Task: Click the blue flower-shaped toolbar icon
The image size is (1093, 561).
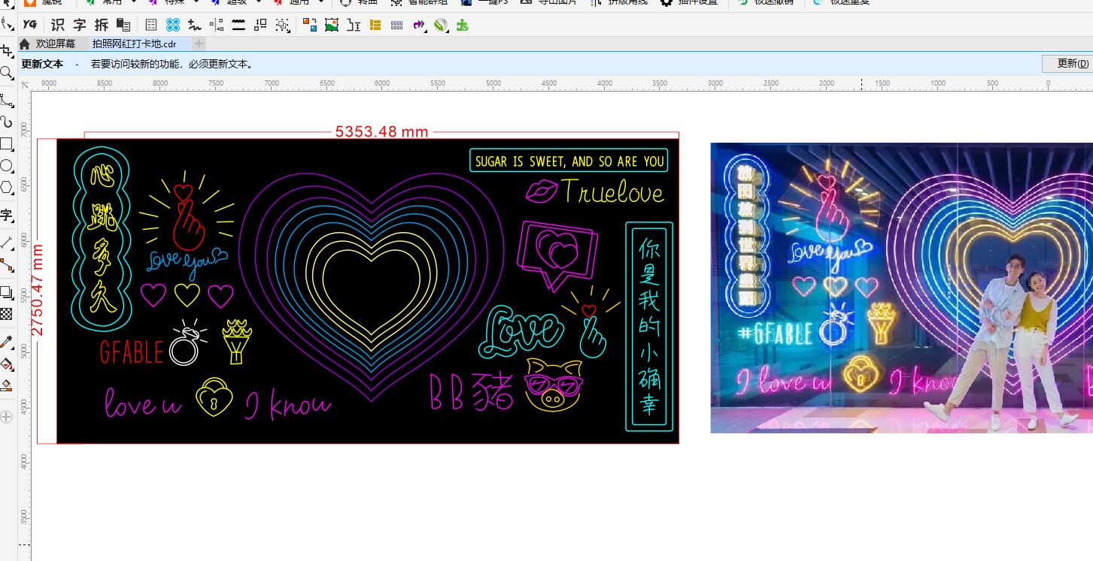Action: click(x=173, y=25)
